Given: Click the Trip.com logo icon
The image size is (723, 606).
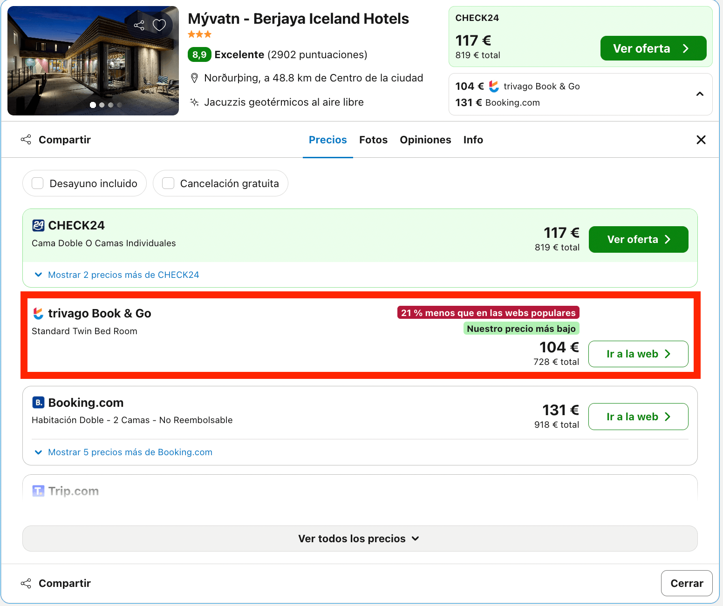Looking at the screenshot, I should (x=38, y=491).
